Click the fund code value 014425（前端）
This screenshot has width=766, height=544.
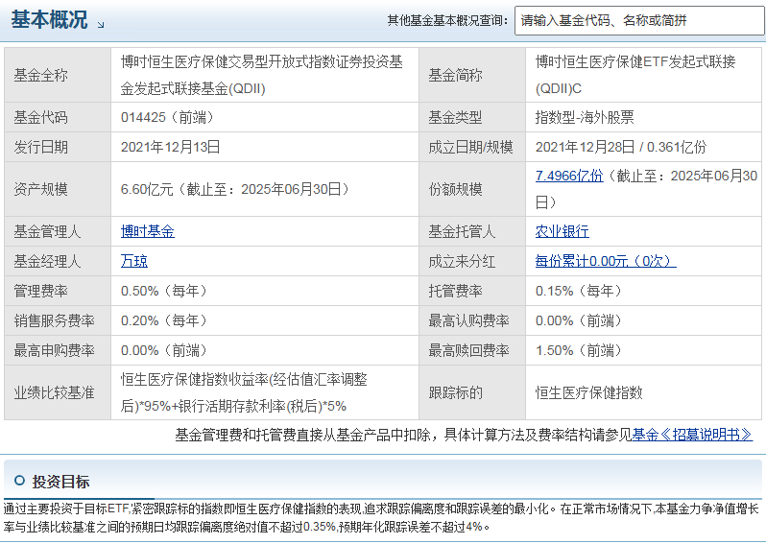point(167,117)
